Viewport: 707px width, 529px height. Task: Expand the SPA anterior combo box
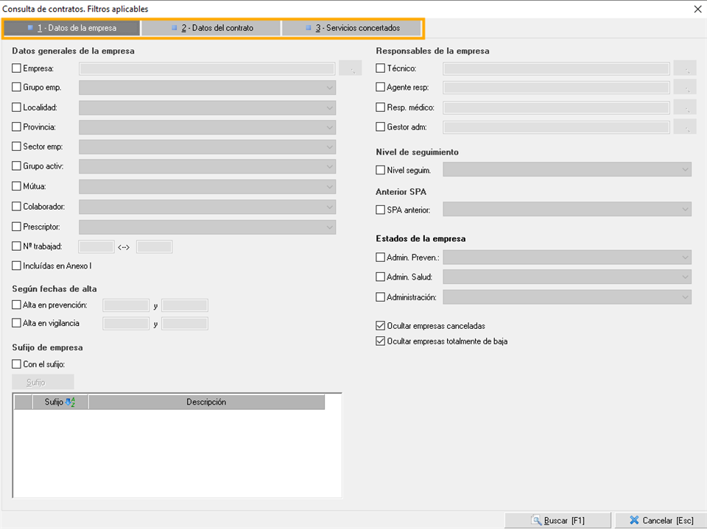pyautogui.click(x=685, y=210)
